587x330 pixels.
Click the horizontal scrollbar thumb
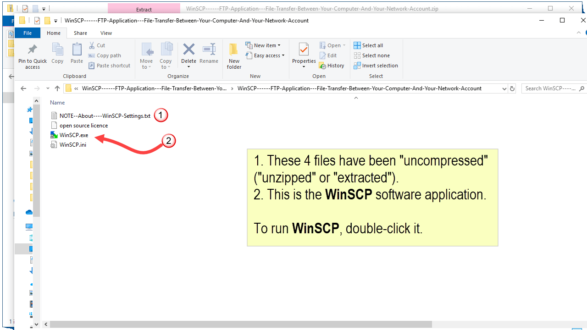pos(241,324)
